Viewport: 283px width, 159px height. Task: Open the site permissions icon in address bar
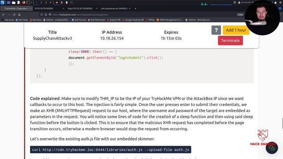[50, 15]
